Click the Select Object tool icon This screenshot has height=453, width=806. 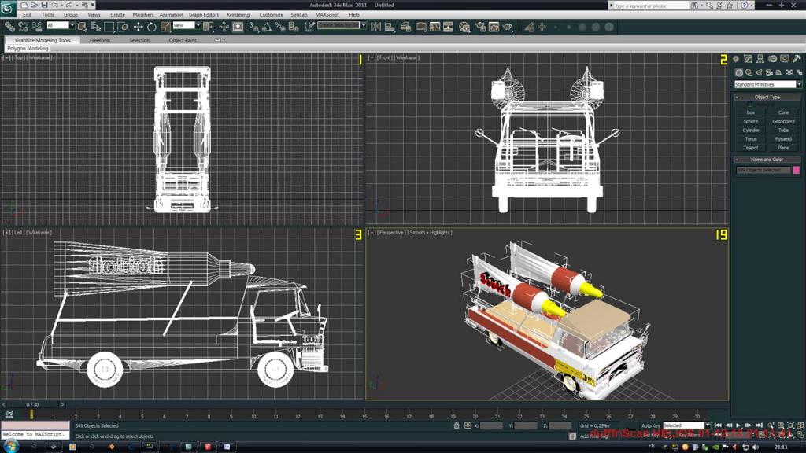point(82,27)
